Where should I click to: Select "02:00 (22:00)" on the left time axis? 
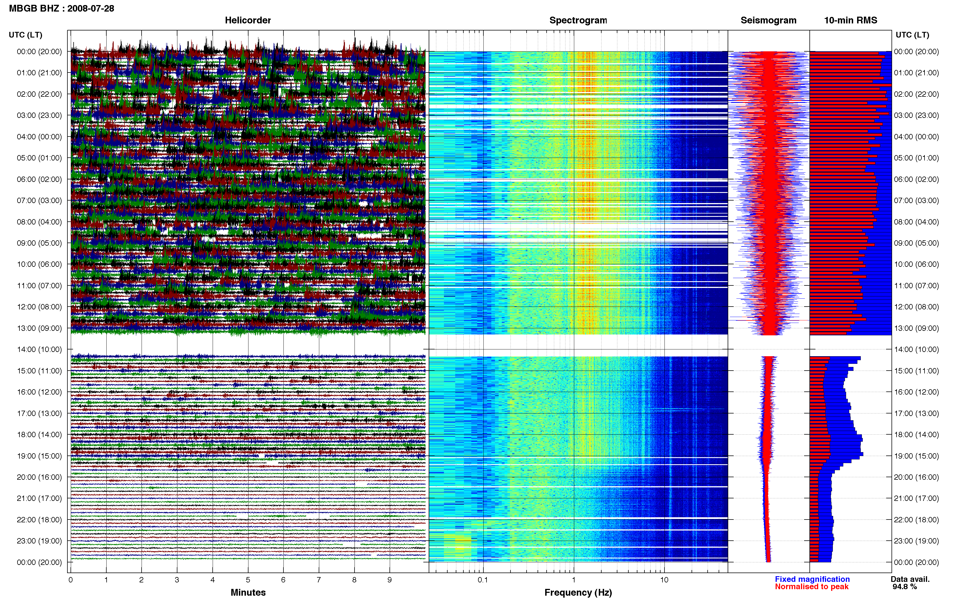coord(39,94)
